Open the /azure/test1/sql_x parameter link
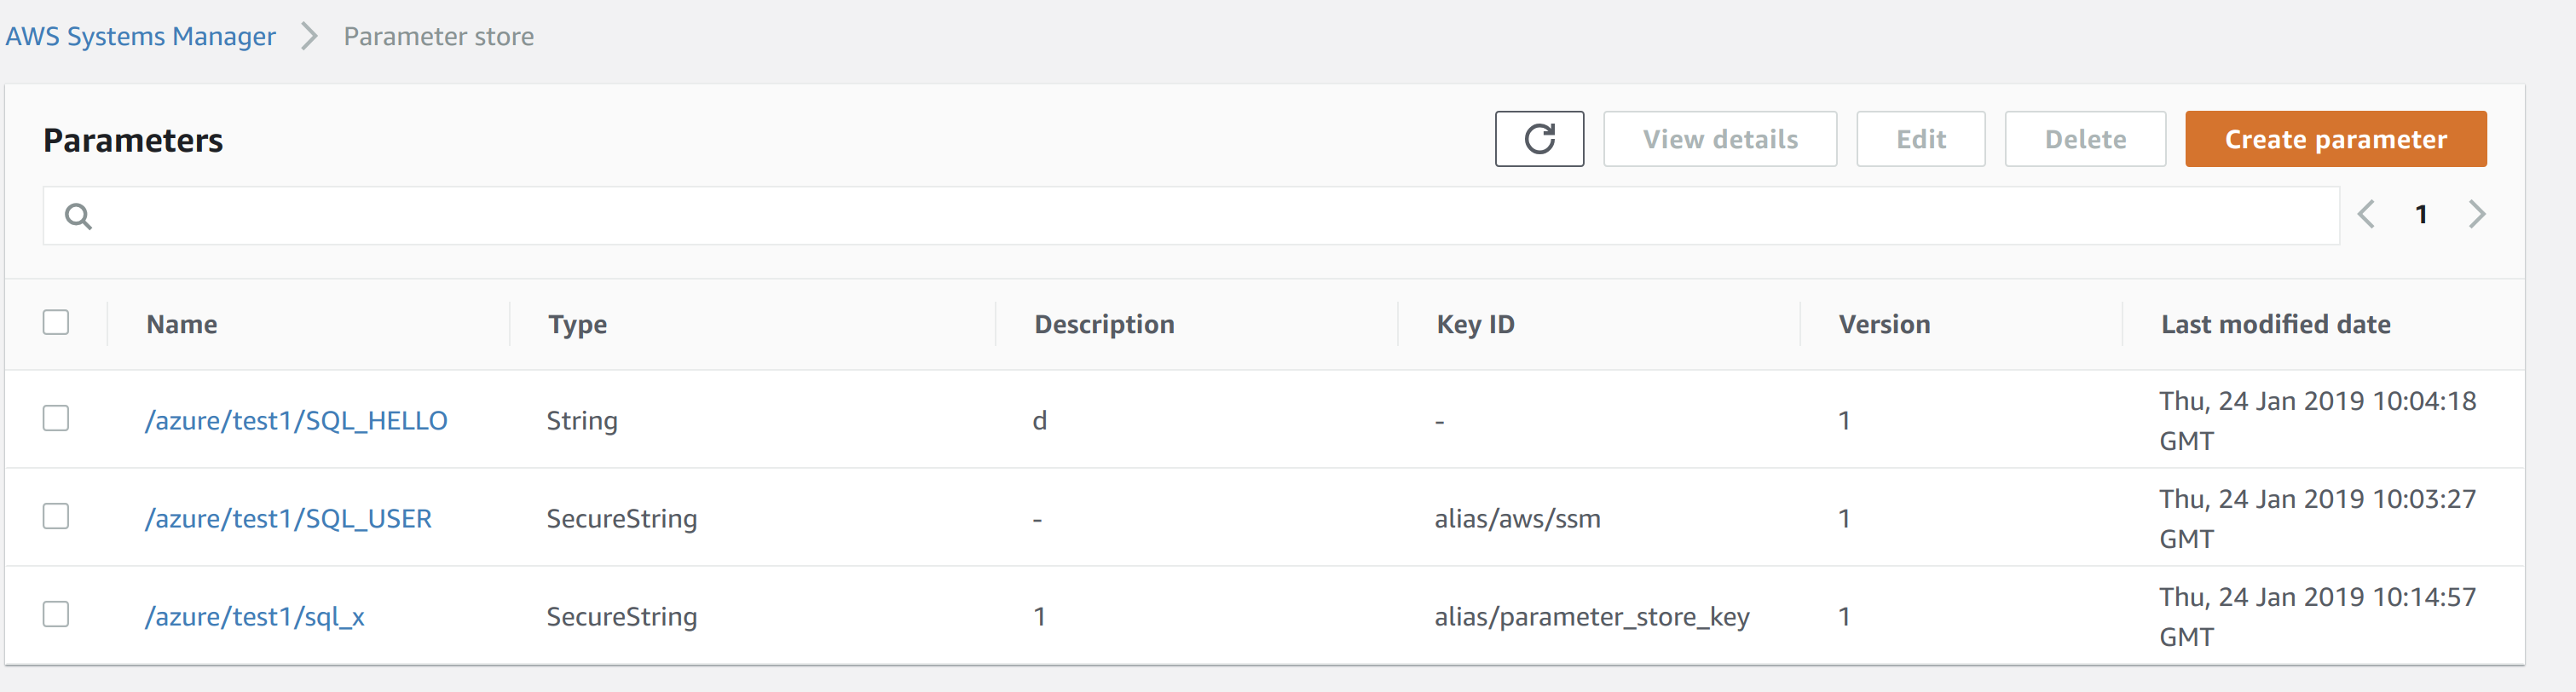 coord(255,616)
